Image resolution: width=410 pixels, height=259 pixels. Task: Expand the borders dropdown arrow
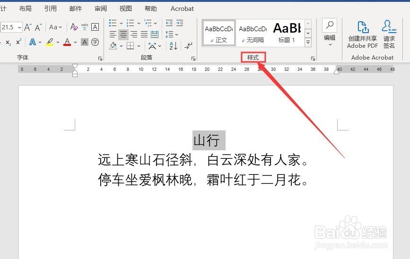pyautogui.click(x=139, y=46)
